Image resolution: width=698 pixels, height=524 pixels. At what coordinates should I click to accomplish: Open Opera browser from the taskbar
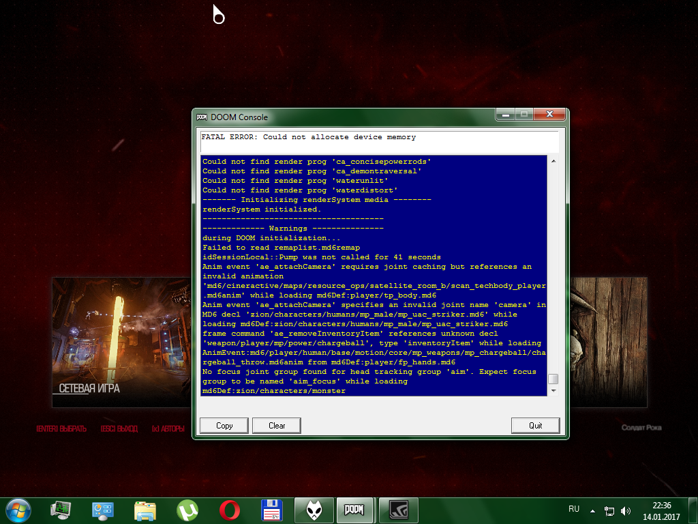[x=230, y=510]
